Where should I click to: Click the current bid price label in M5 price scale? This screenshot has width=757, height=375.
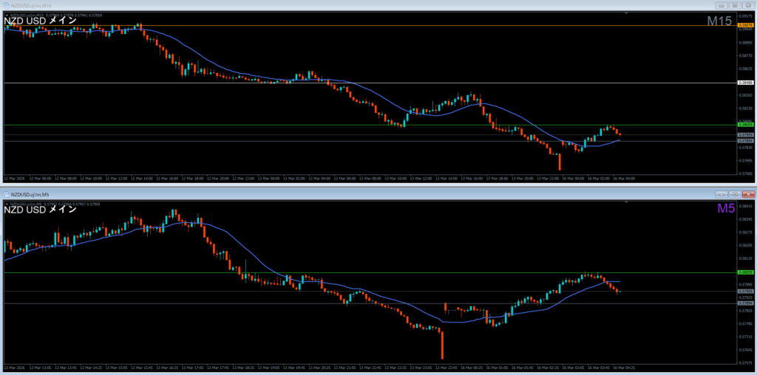point(745,291)
